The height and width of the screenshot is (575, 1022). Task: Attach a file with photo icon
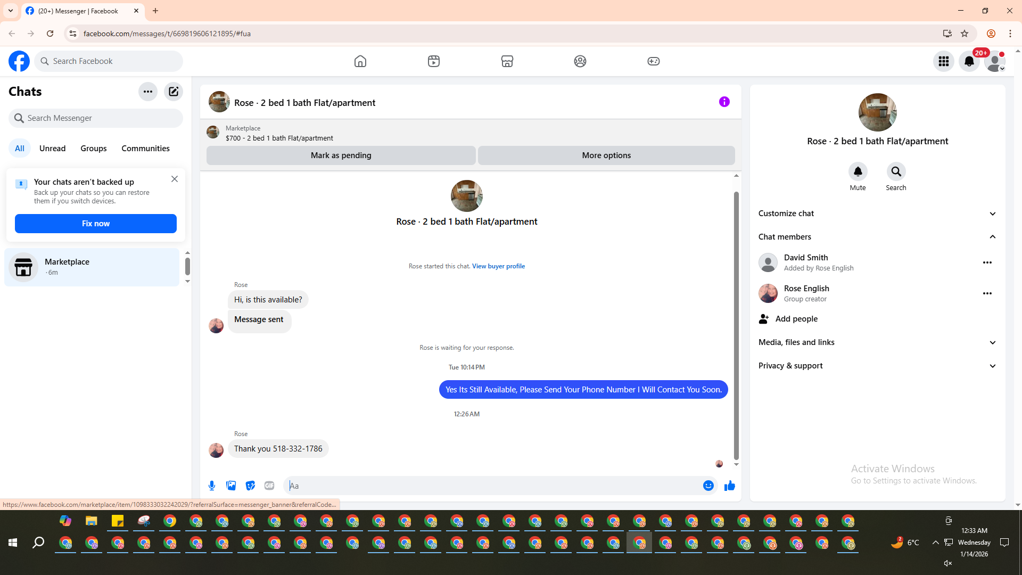point(231,486)
